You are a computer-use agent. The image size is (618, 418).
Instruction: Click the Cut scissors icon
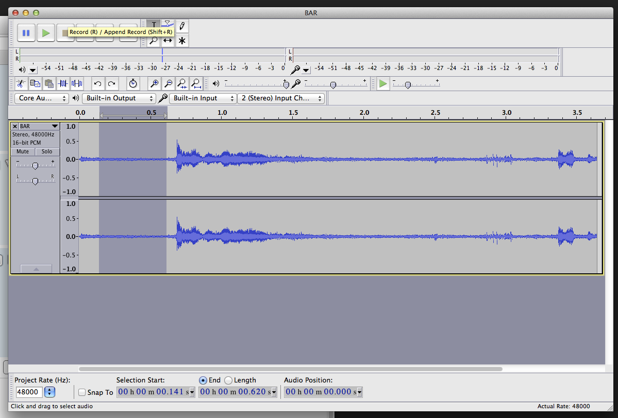21,83
